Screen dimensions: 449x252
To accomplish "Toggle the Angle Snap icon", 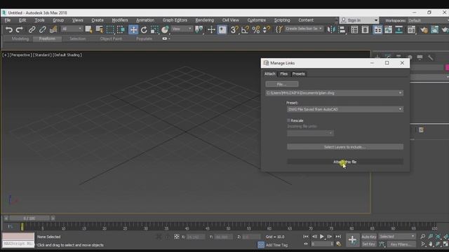I will coord(245,29).
